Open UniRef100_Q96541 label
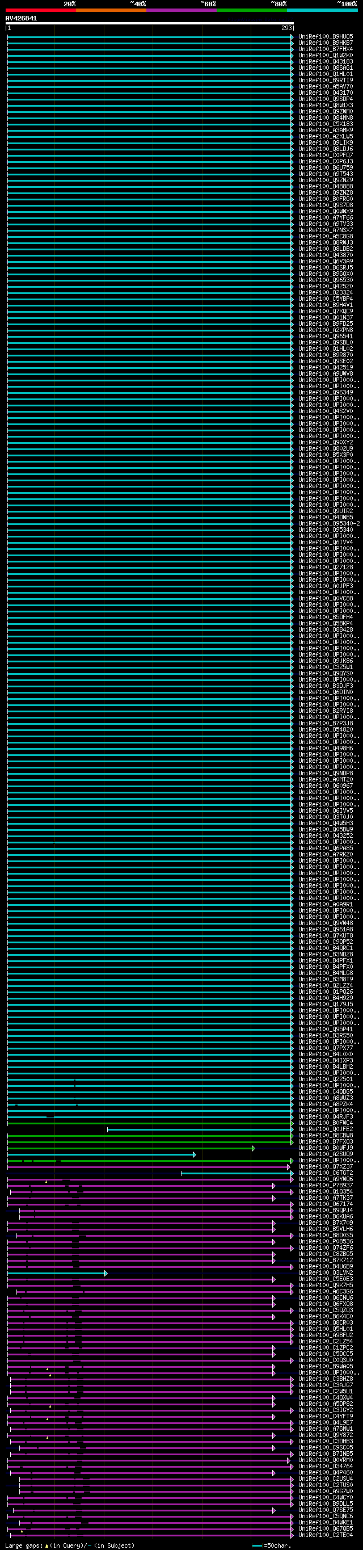This screenshot has width=363, height=1550. (x=326, y=337)
